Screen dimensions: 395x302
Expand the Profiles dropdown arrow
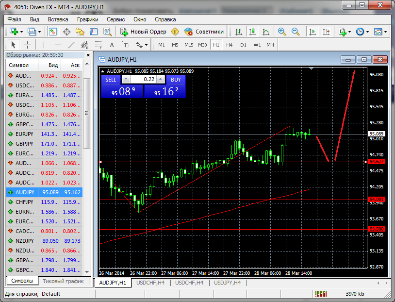pyautogui.click(x=40, y=32)
